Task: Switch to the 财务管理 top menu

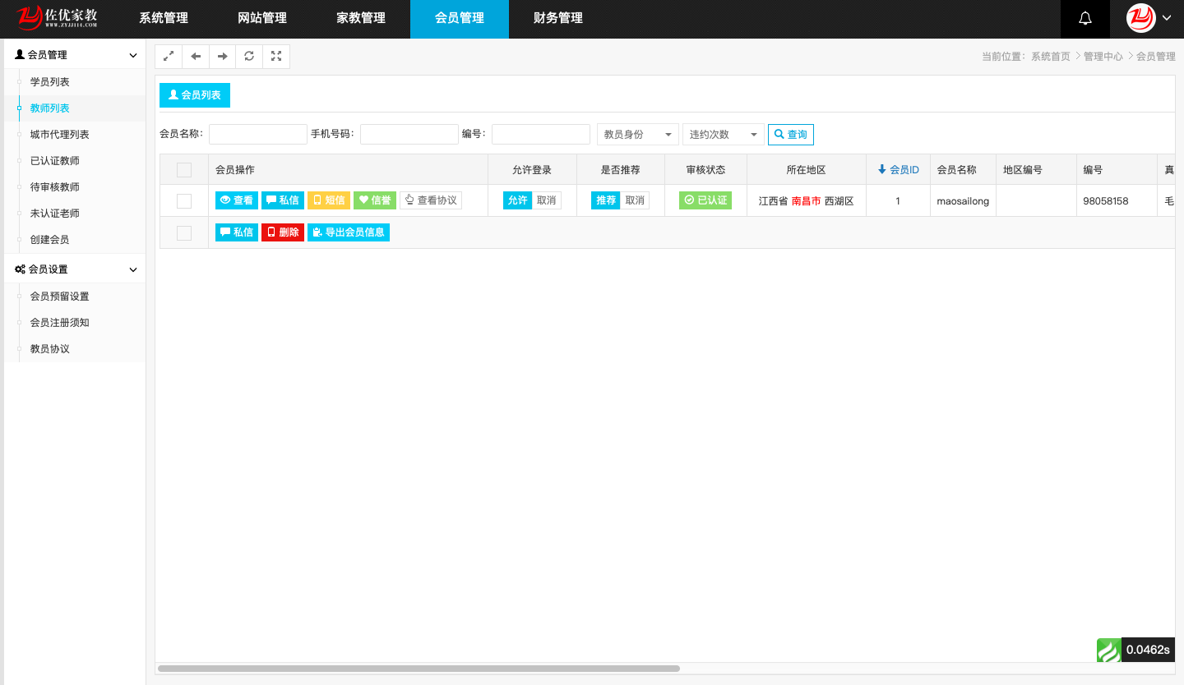Action: (557, 19)
